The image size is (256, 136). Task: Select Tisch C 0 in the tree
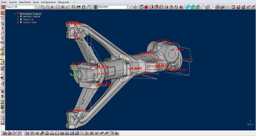(28, 19)
